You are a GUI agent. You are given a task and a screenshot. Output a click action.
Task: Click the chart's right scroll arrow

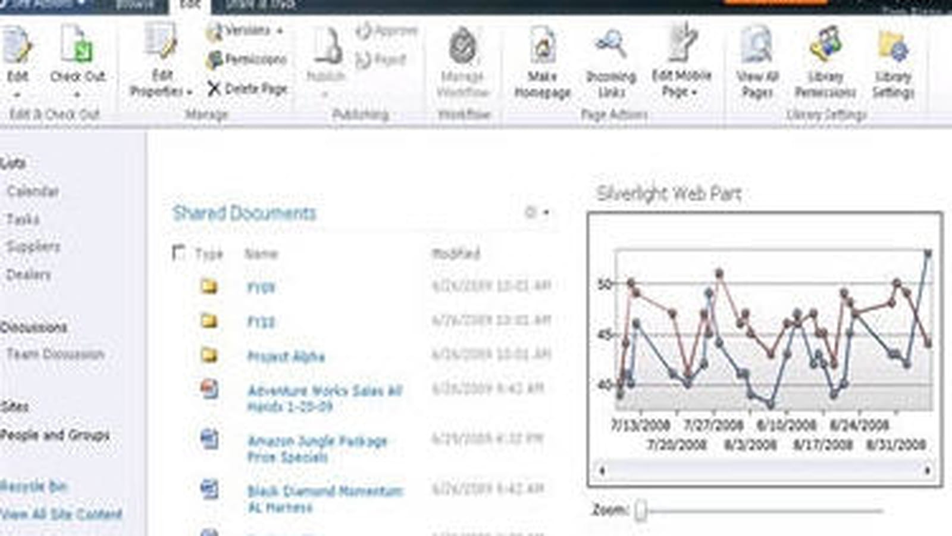(x=927, y=470)
